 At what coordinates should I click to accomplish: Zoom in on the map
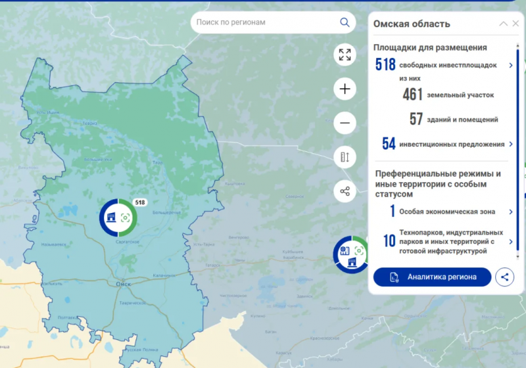click(x=345, y=89)
